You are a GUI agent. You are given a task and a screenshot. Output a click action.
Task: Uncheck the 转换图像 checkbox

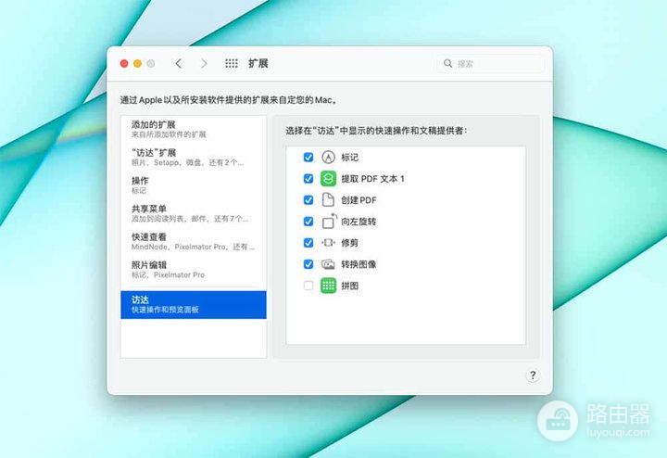click(x=308, y=264)
